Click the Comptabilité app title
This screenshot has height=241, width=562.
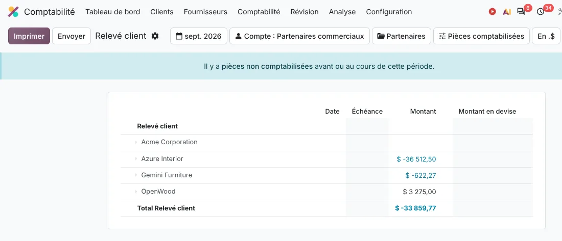click(50, 12)
